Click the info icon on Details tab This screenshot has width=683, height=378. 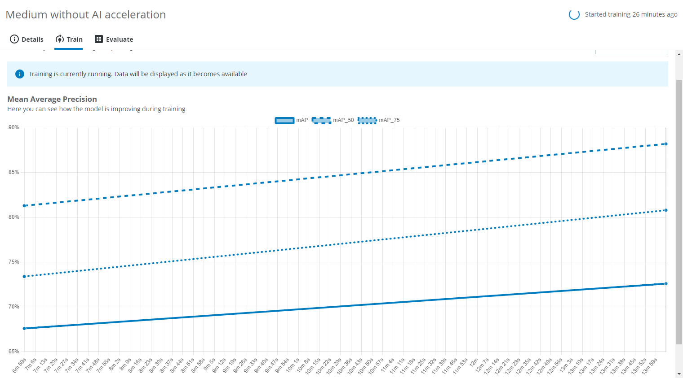(14, 39)
